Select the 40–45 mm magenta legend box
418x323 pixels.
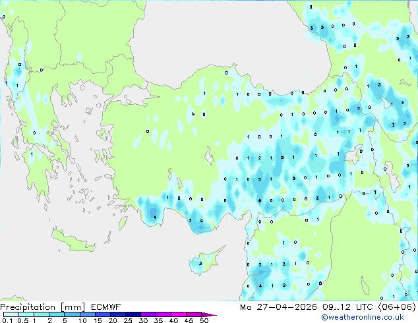point(179,314)
